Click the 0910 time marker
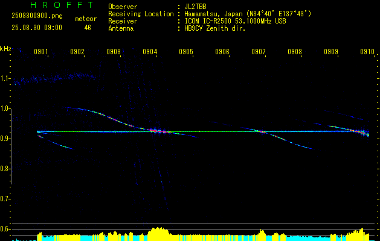 click(367, 51)
